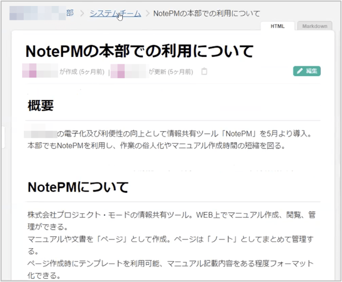
Task: Click the blurred creator avatar before が作成
Action: [x=40, y=71]
